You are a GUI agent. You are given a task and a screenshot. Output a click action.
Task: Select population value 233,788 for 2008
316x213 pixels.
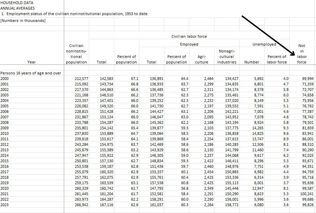coord(81,122)
